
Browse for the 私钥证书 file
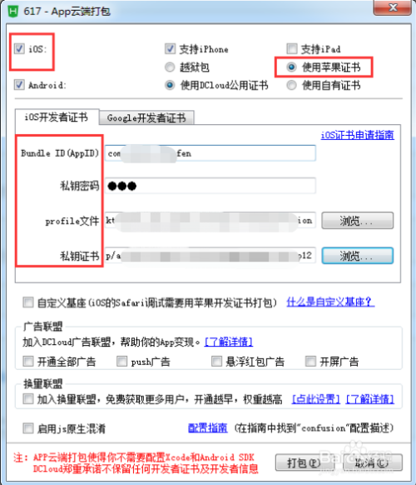point(357,256)
